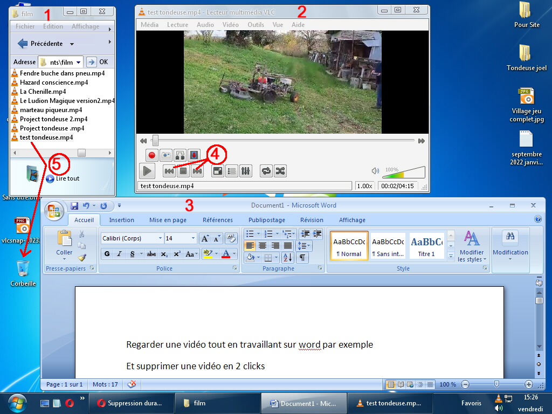This screenshot has height=414, width=552.
Task: Click Lire tout in film window
Action: pyautogui.click(x=63, y=178)
